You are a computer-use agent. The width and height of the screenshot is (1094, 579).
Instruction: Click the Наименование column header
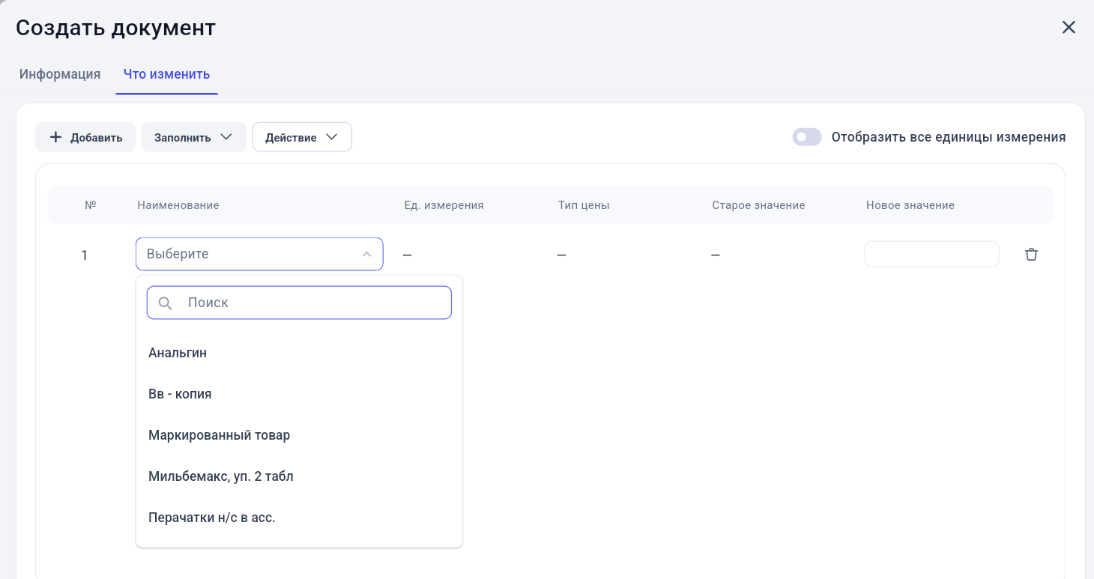(x=178, y=205)
